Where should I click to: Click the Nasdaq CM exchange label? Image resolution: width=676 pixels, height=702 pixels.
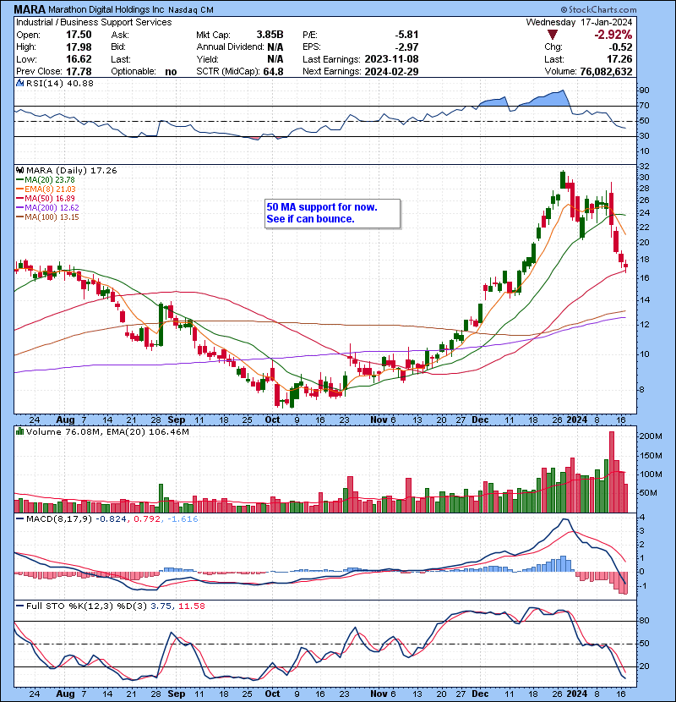pyautogui.click(x=191, y=9)
